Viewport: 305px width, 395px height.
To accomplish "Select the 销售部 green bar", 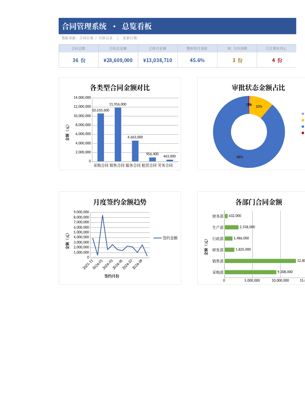I will 260,261.
